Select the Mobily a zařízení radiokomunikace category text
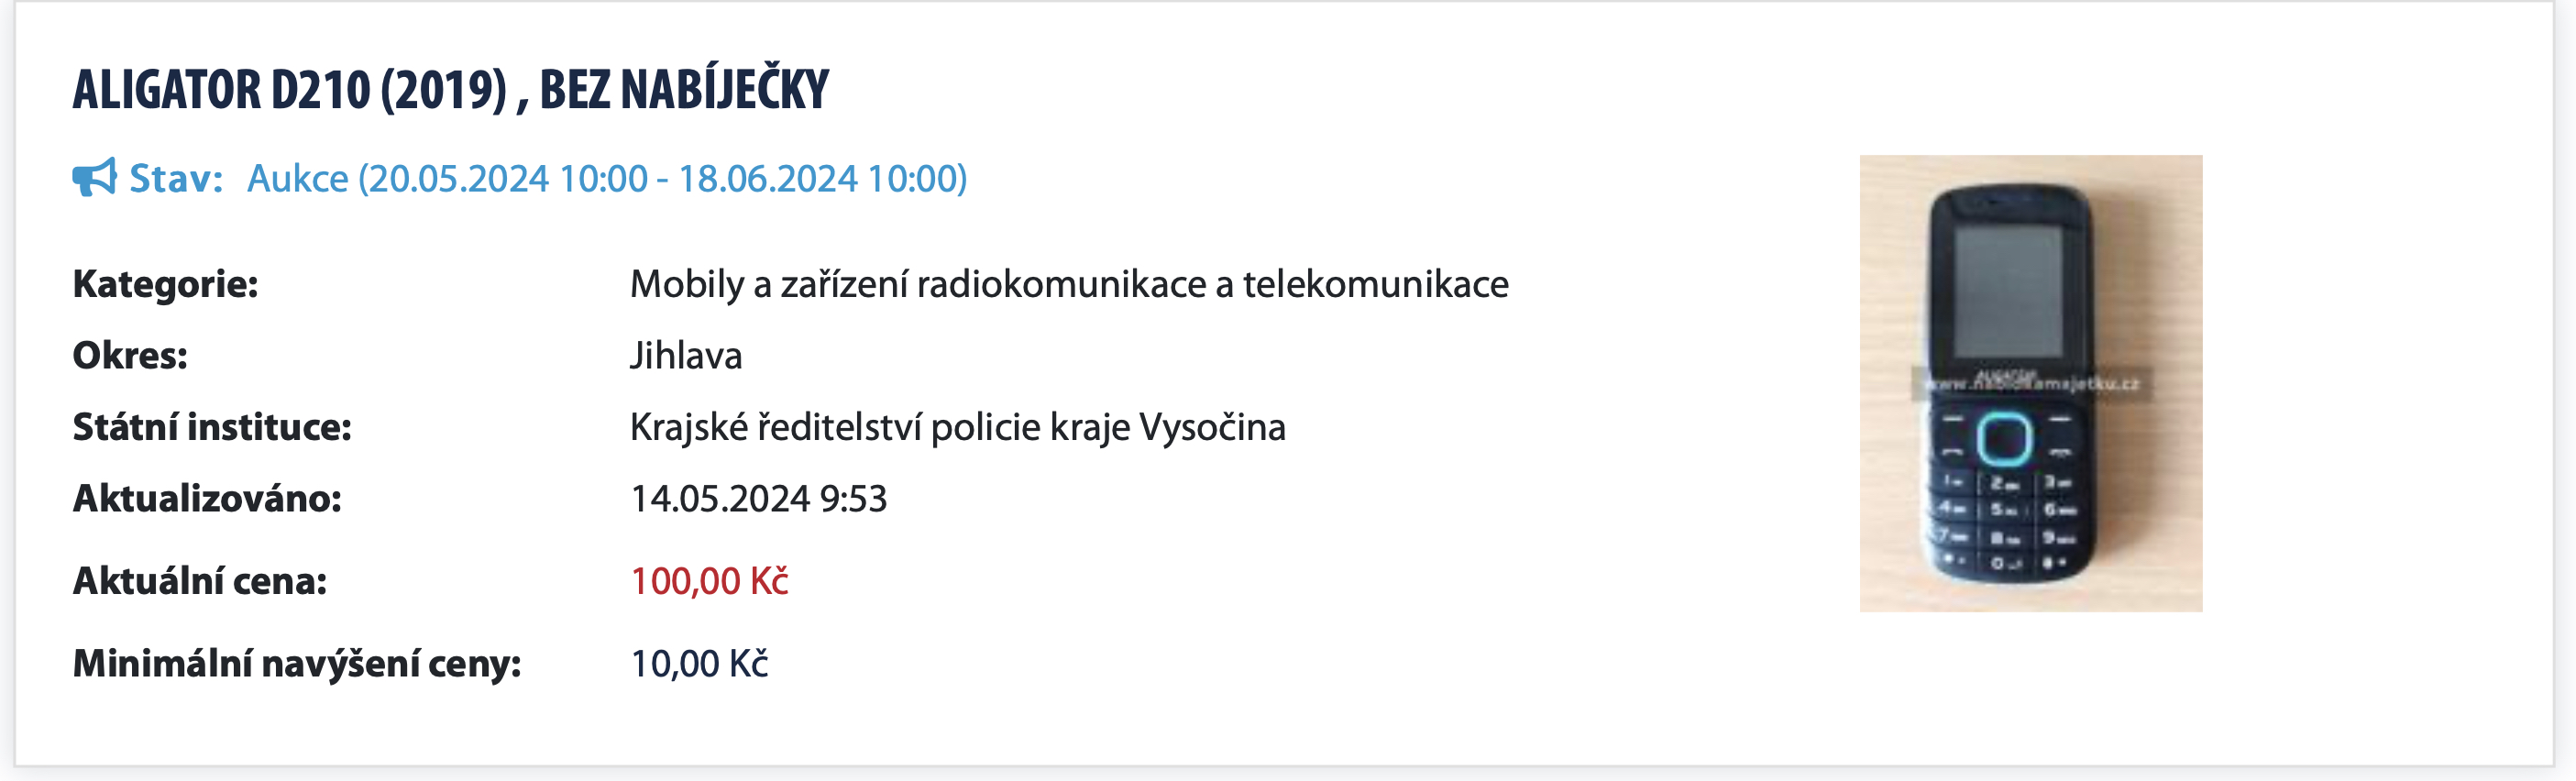Screen dimensions: 2576x781 point(1068,284)
